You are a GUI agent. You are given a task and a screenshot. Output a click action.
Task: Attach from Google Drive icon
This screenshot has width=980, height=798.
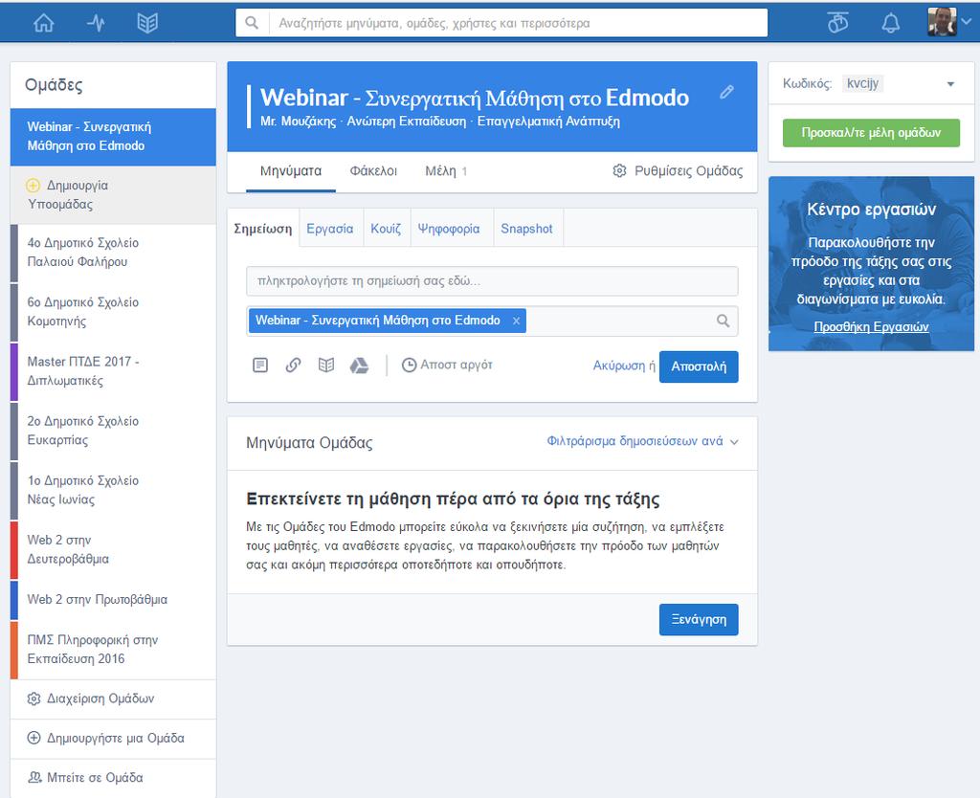360,366
